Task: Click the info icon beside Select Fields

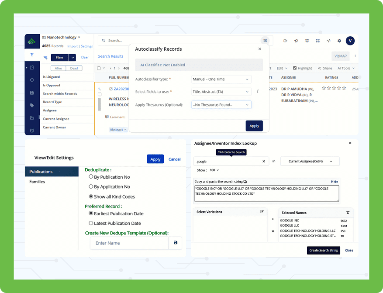Action: click(258, 91)
